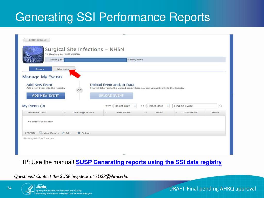Click the RETURN TO SUSP button
Image resolution: width=264 pixels, height=198 pixels.
pos(36,40)
